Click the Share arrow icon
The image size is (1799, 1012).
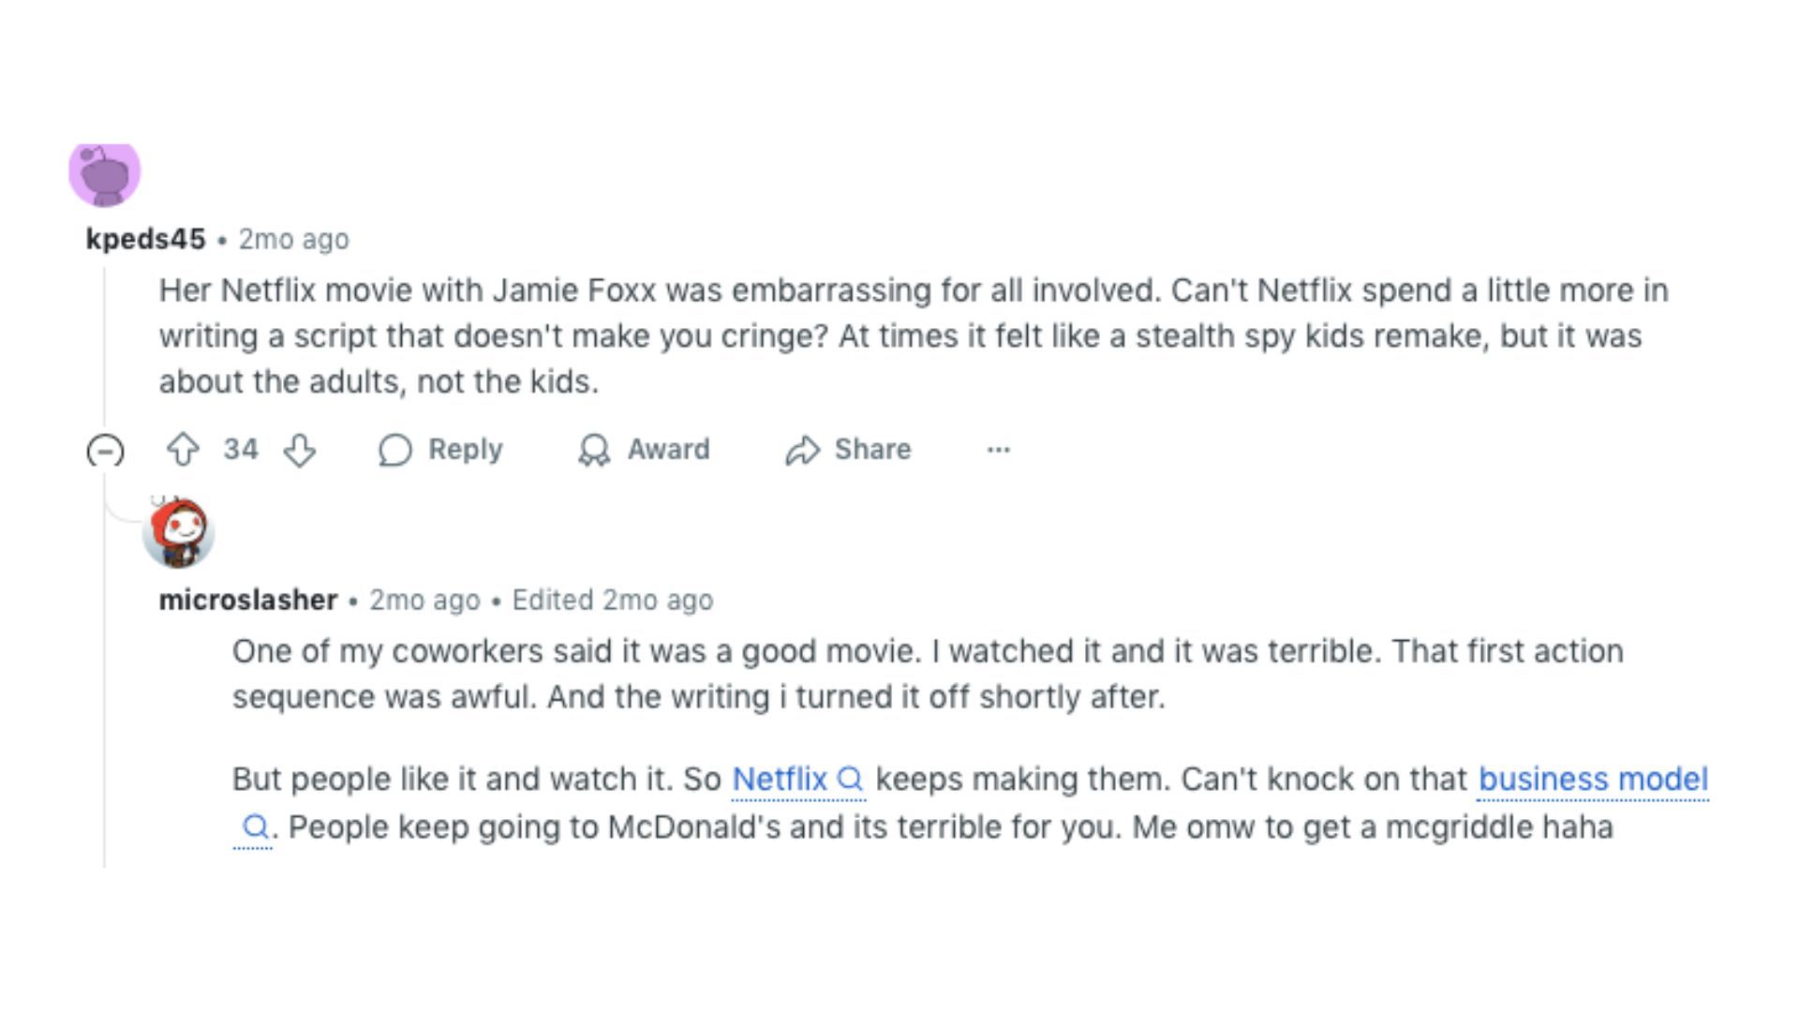pyautogui.click(x=803, y=450)
